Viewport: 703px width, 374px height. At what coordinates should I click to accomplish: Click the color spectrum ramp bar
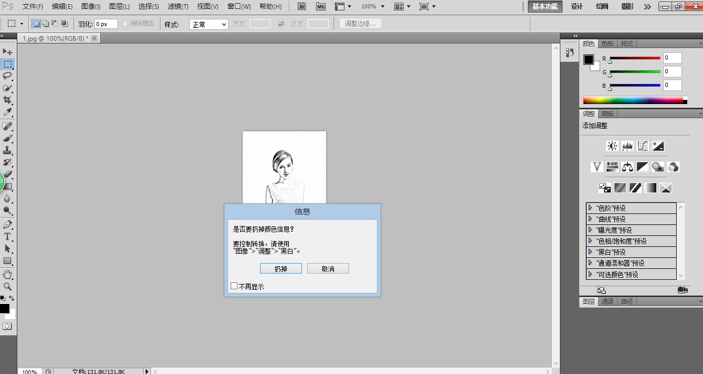coord(633,100)
